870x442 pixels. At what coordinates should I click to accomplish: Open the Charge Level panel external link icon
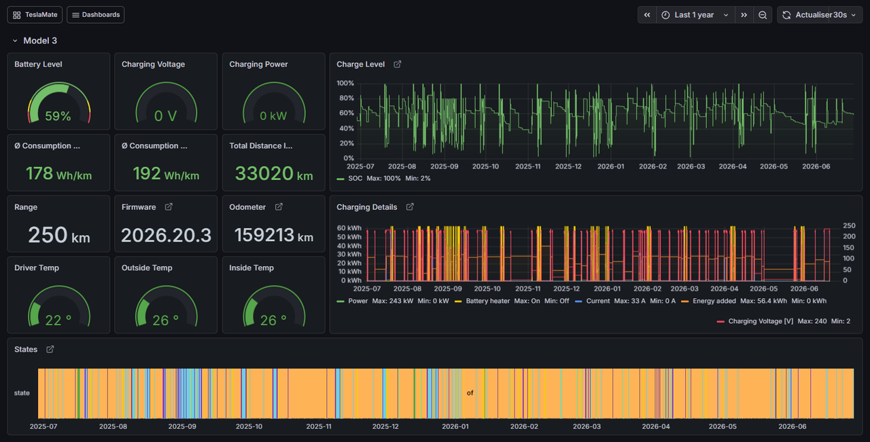click(398, 65)
